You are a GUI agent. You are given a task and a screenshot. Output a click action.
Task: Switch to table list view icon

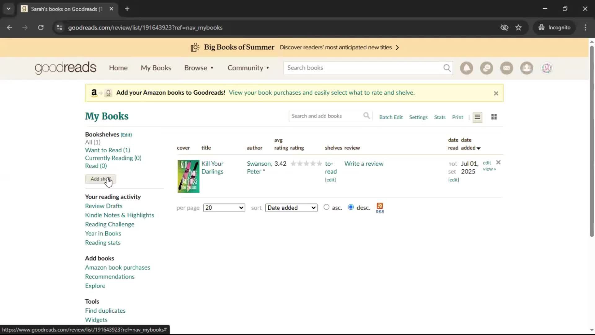477,117
